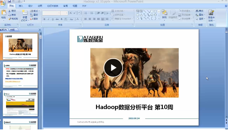
Task: Open PowerPoint help question mark icon
Action: pos(226,6)
